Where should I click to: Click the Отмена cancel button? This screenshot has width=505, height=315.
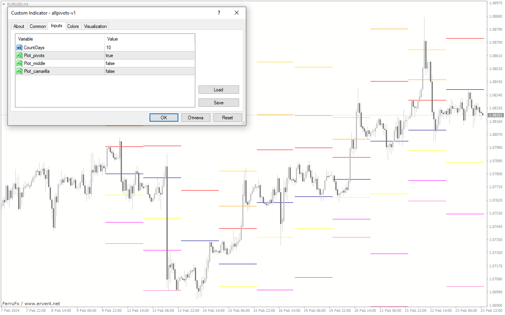coord(196,118)
